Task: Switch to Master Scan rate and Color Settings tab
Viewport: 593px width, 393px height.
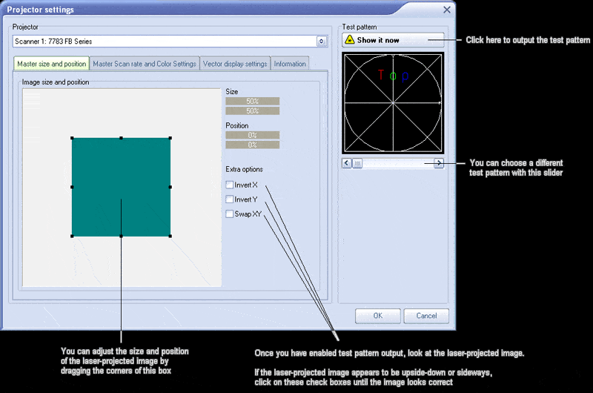Action: click(145, 64)
